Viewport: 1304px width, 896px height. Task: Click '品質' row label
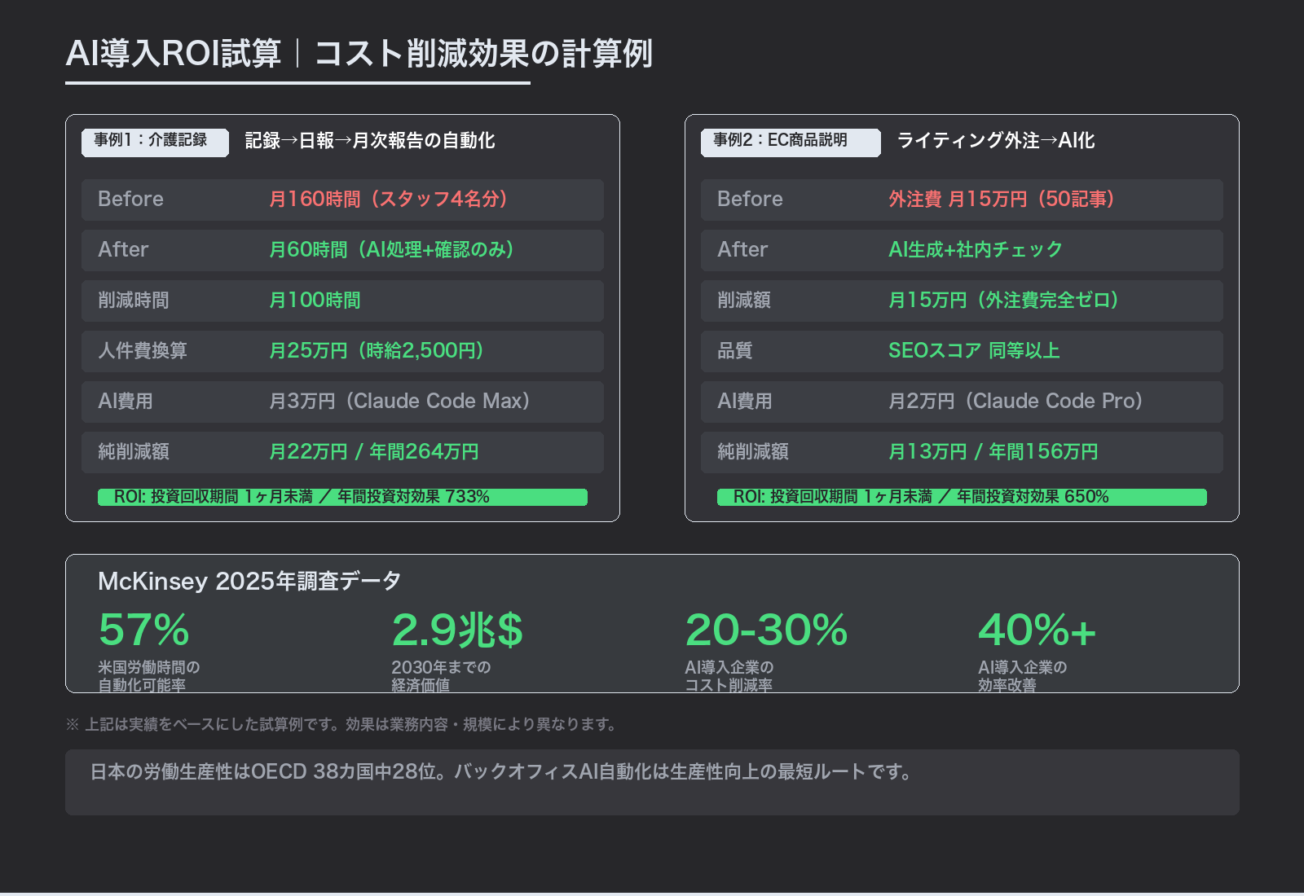pos(735,351)
